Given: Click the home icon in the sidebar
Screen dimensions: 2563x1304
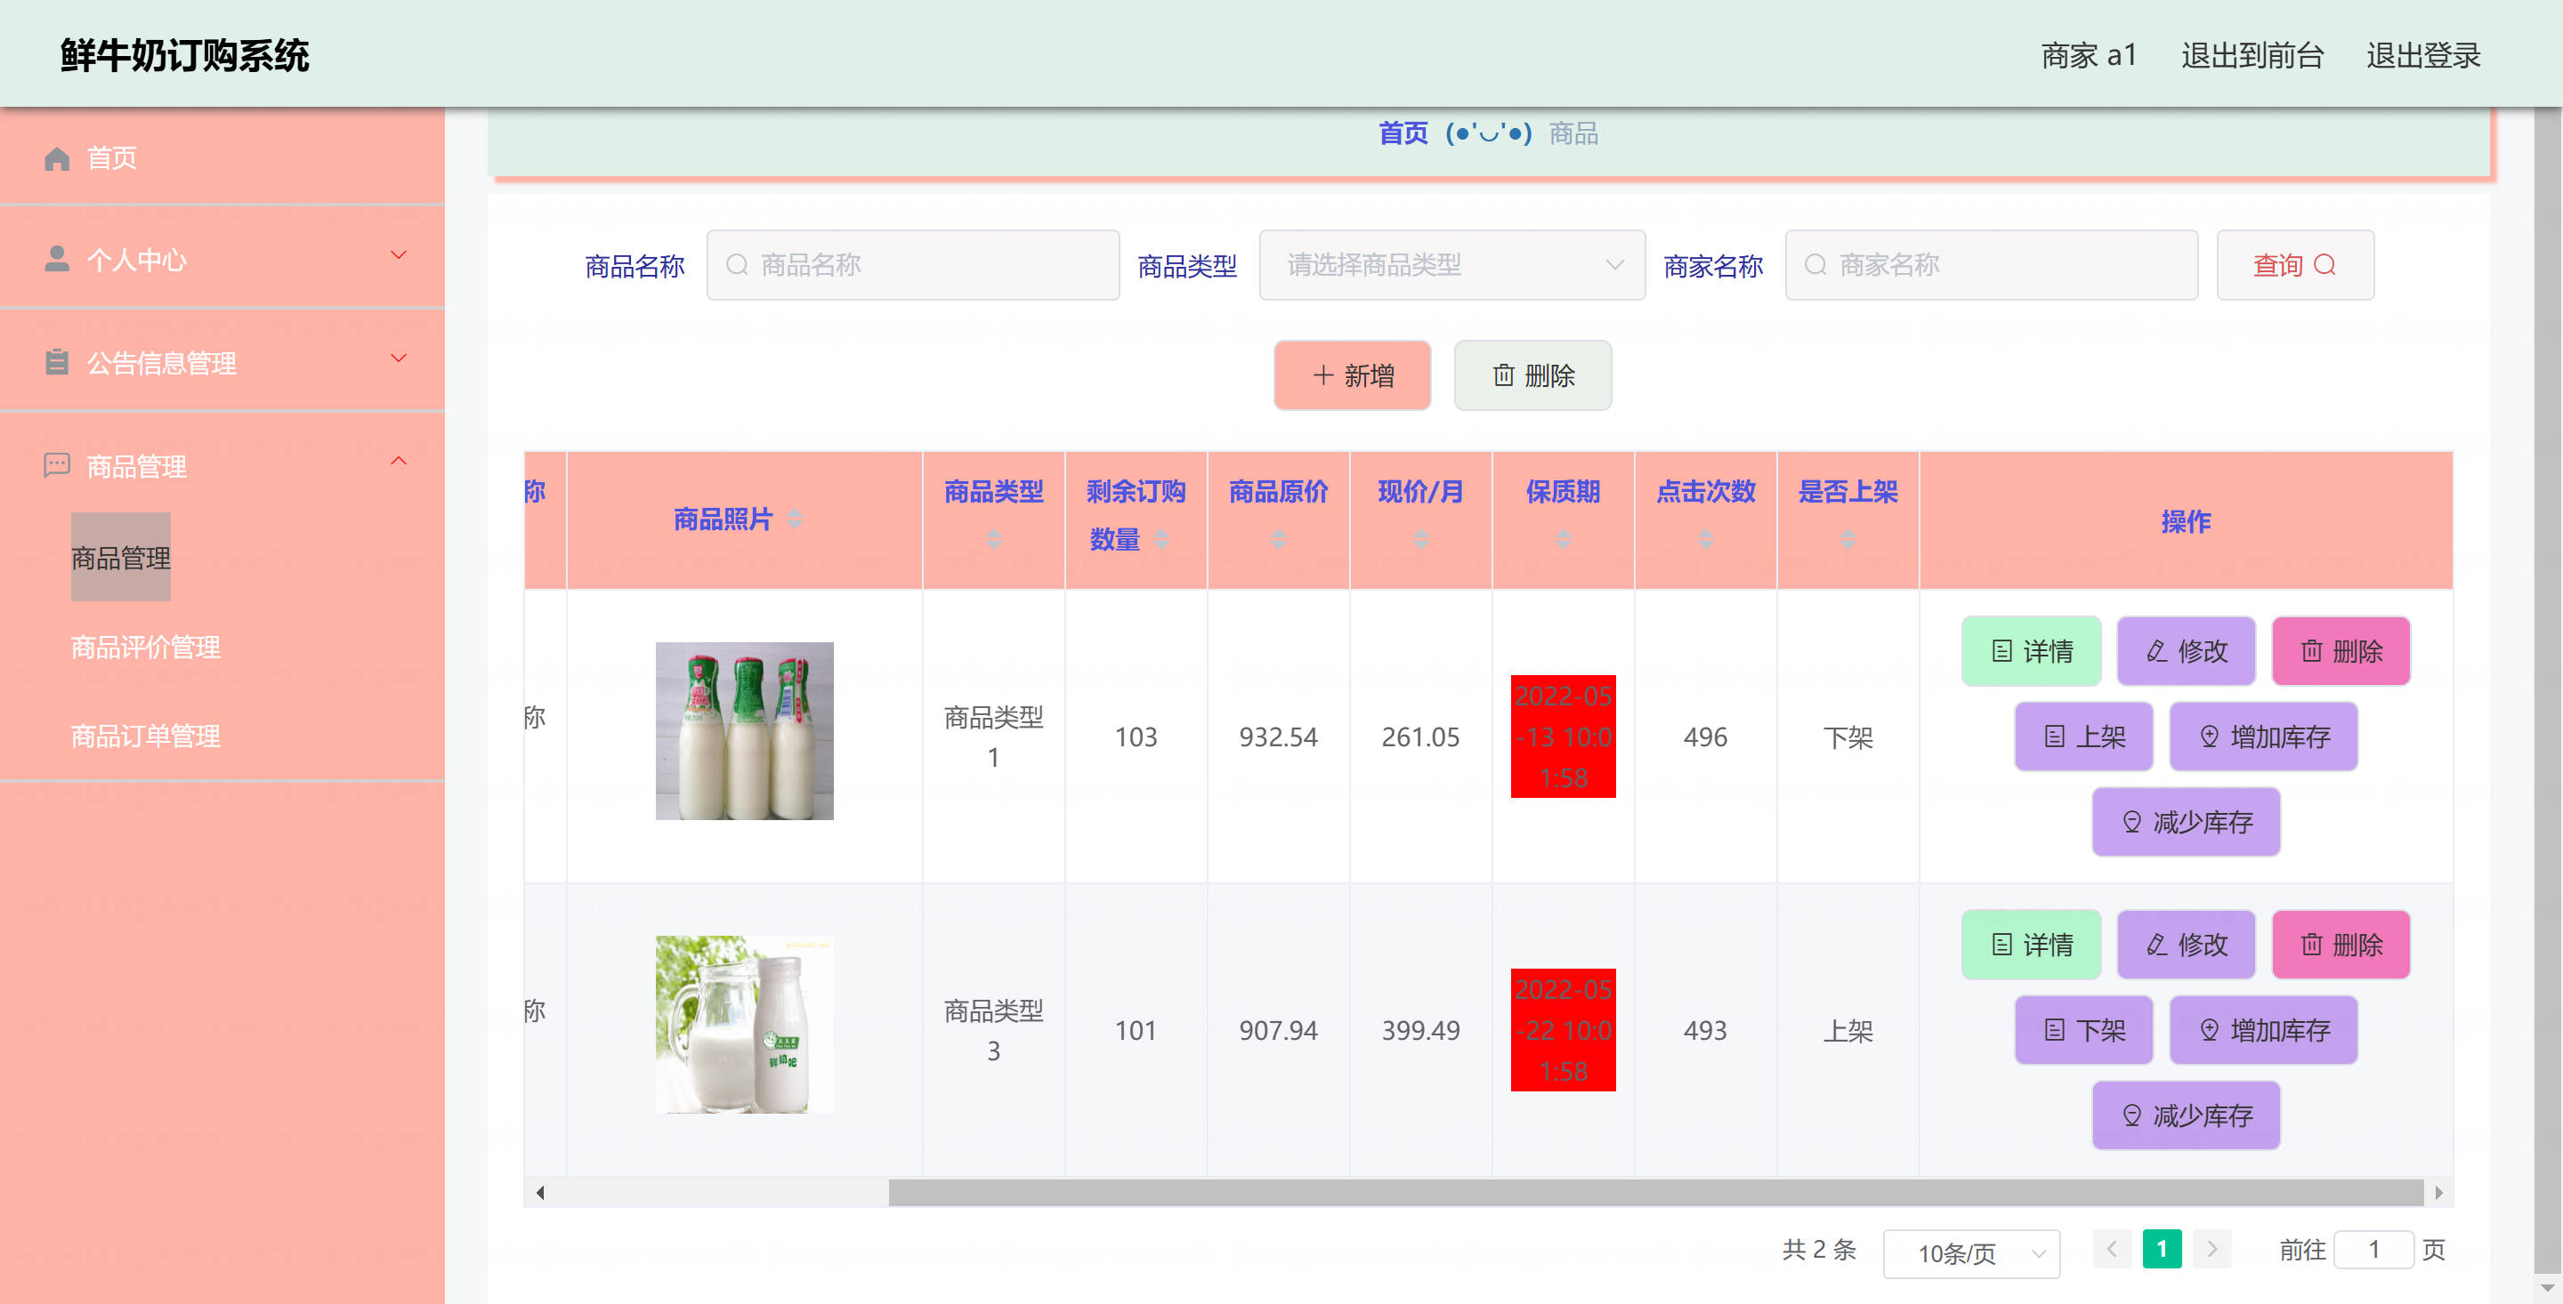Looking at the screenshot, I should click(x=57, y=158).
